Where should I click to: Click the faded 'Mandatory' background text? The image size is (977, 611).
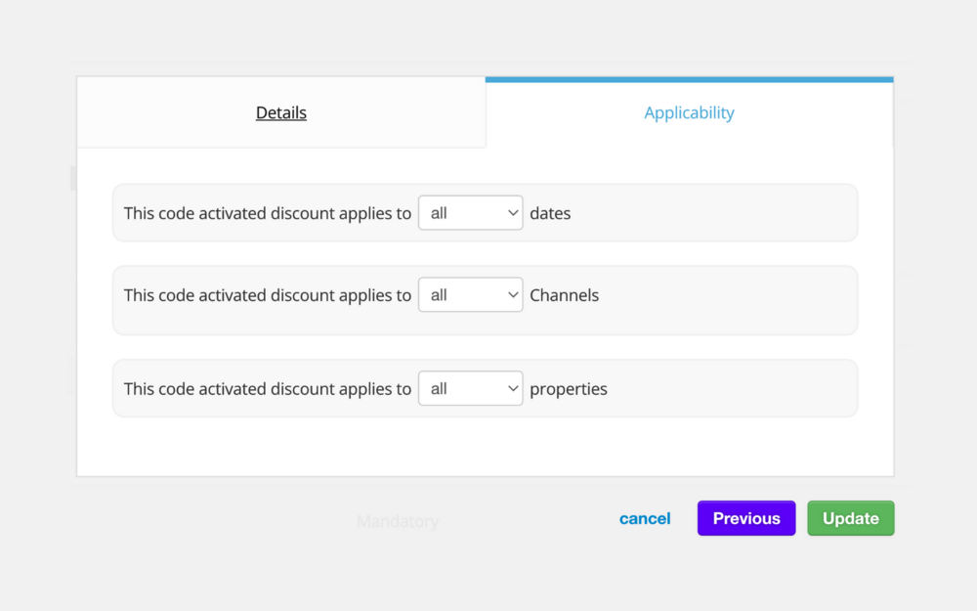point(397,522)
